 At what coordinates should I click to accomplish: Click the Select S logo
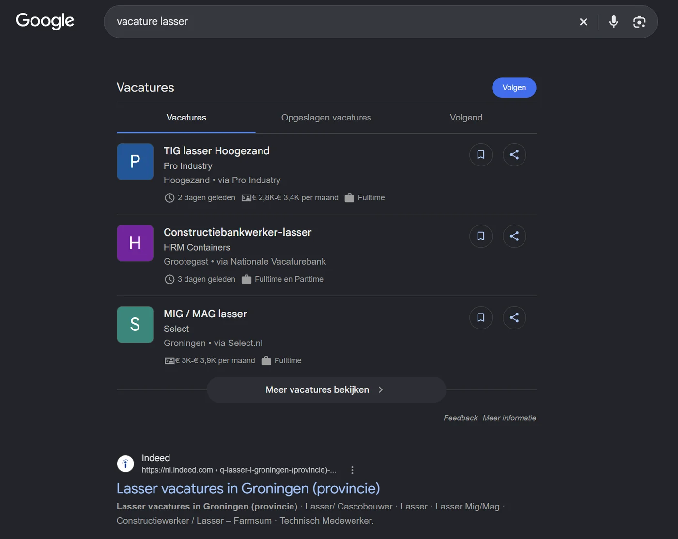coord(135,325)
